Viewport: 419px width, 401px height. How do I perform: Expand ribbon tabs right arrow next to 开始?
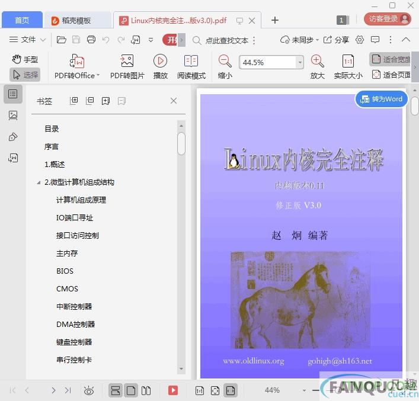tap(182, 40)
